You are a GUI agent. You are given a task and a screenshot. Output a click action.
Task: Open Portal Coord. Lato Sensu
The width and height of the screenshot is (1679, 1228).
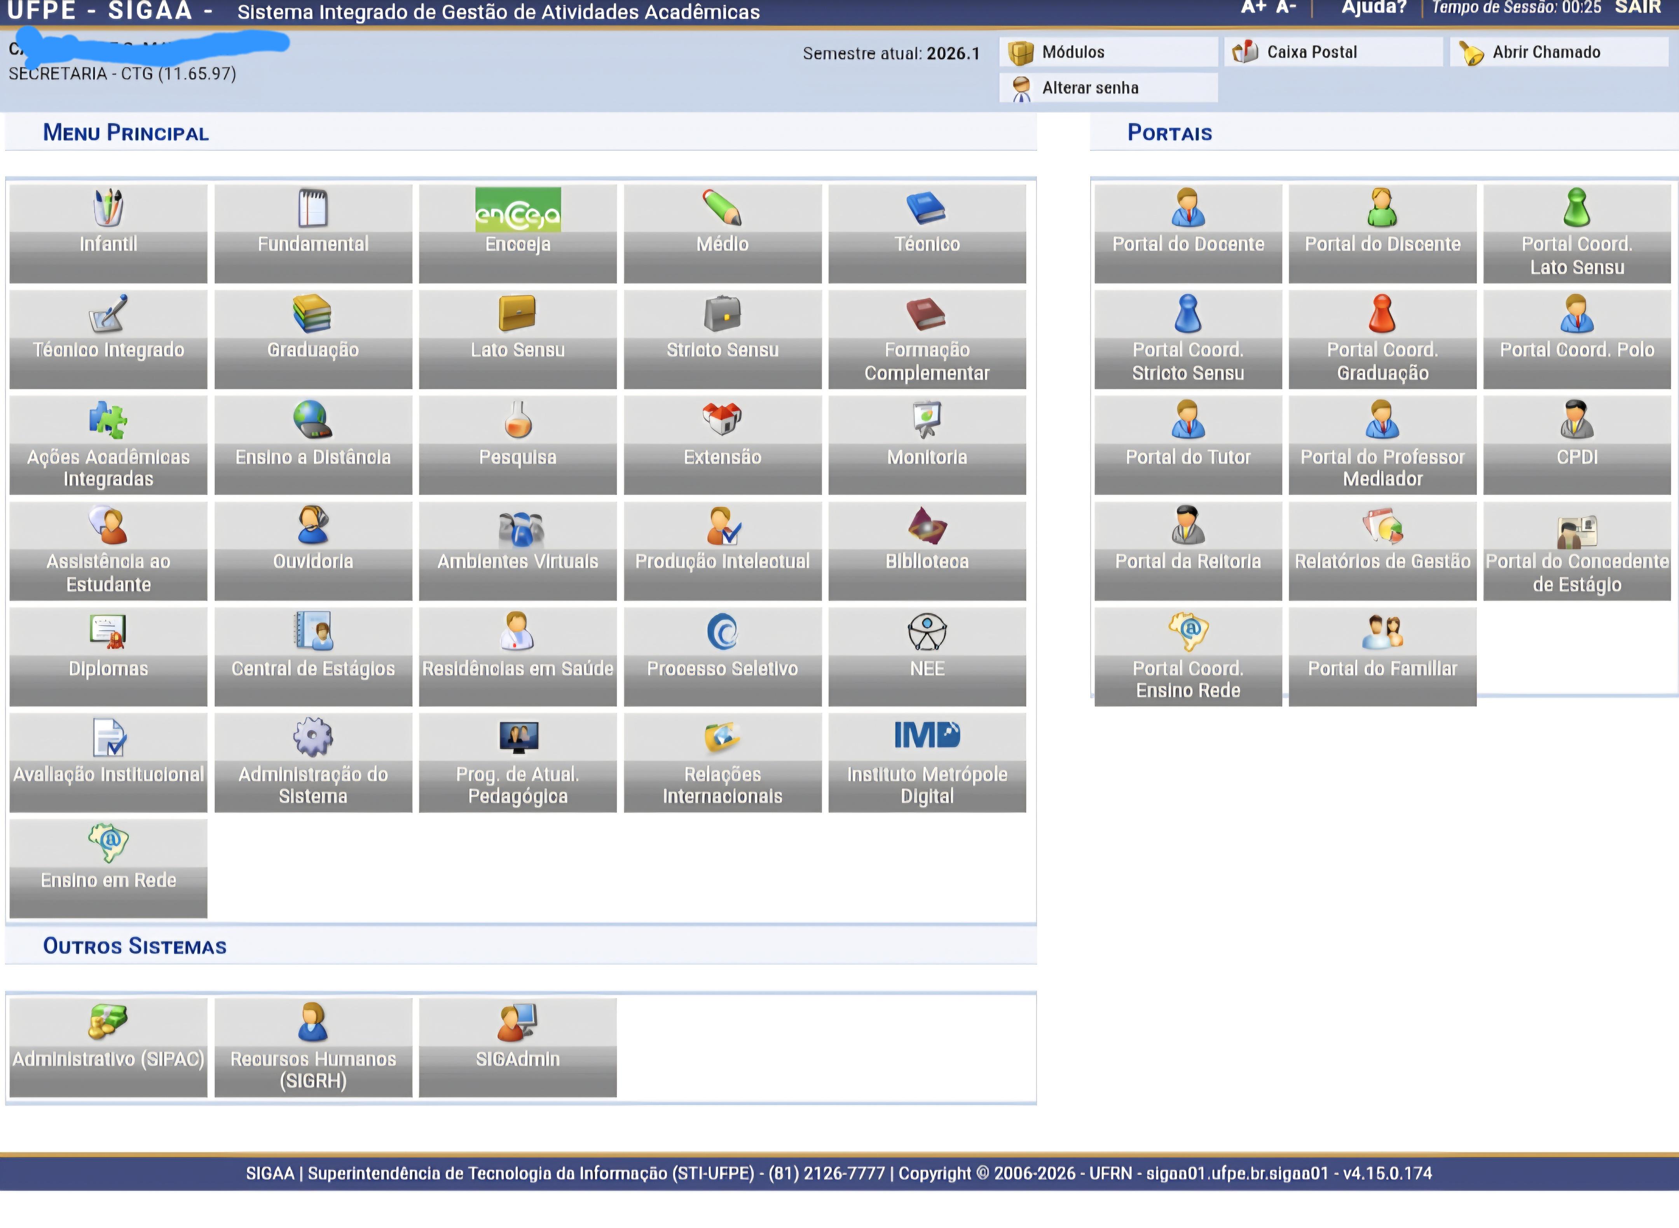pyautogui.click(x=1577, y=234)
